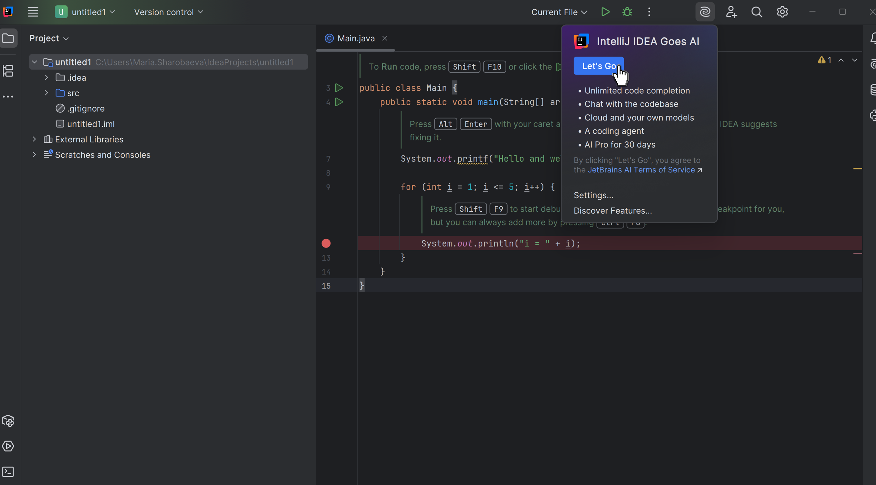
Task: Open Terminal tool window icon
Action: (8, 472)
